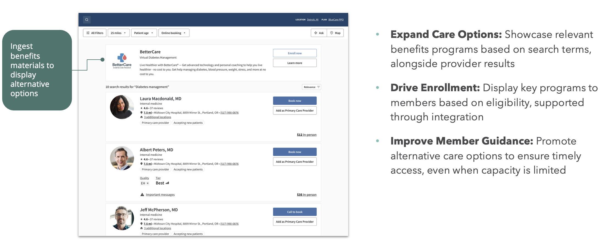Open All Filters with the sliders icon
The height and width of the screenshot is (250, 603).
coord(95,33)
